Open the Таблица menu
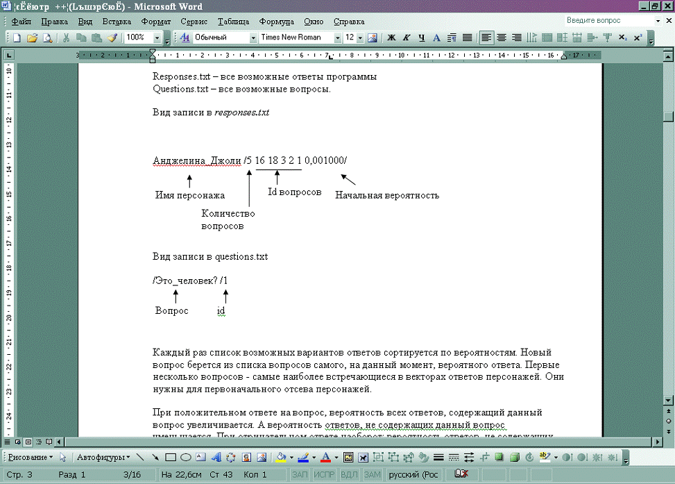675x484 pixels. click(x=233, y=22)
